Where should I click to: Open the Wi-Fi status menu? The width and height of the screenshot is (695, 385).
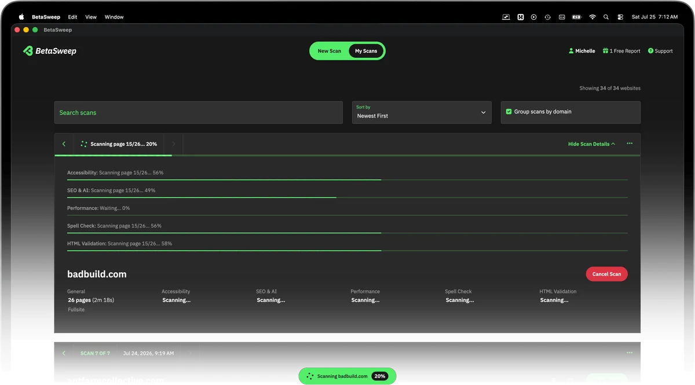click(x=592, y=17)
